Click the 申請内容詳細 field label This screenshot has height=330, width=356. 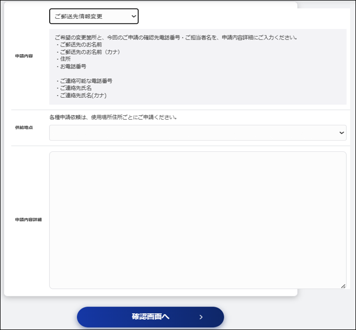[28, 219]
